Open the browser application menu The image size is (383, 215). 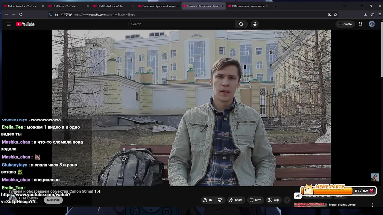380,14
